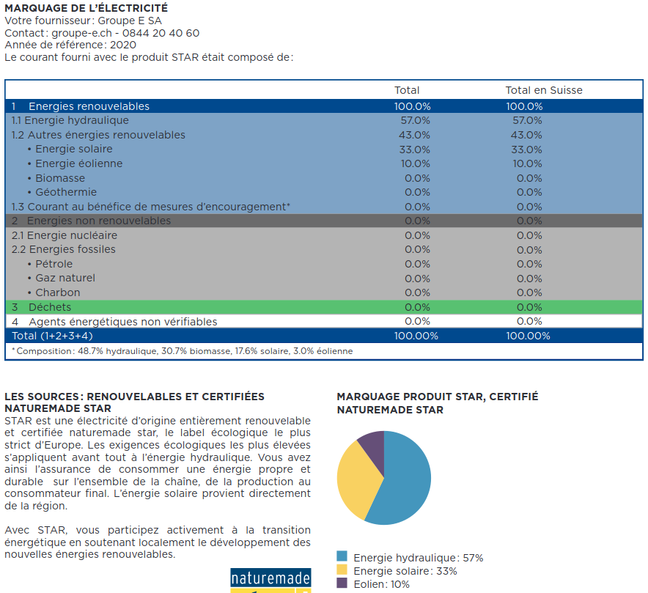
Task: Select the 'Charbon' row label
Action: point(57,292)
